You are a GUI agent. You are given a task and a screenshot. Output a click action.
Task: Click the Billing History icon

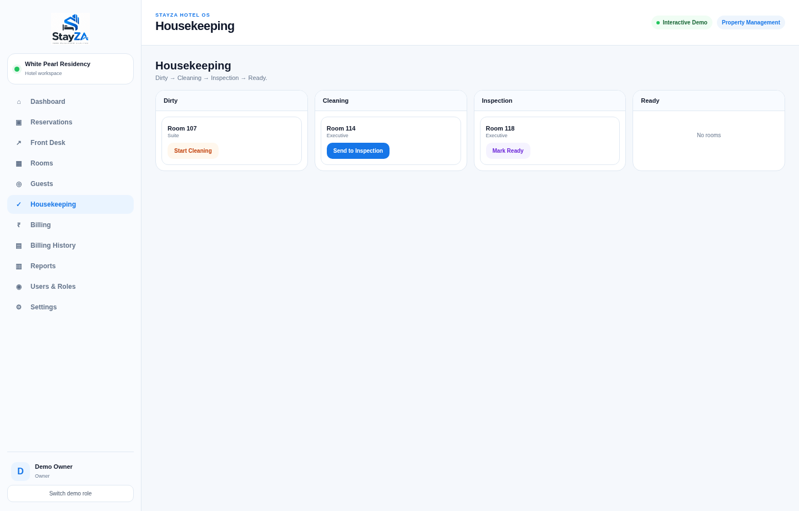point(19,246)
